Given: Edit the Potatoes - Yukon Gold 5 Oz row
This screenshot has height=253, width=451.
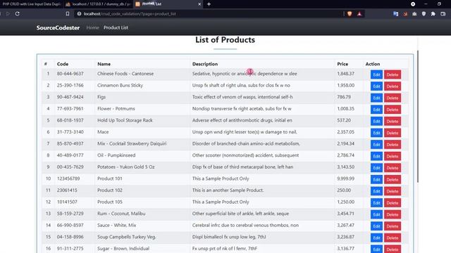Looking at the screenshot, I should [376, 168].
